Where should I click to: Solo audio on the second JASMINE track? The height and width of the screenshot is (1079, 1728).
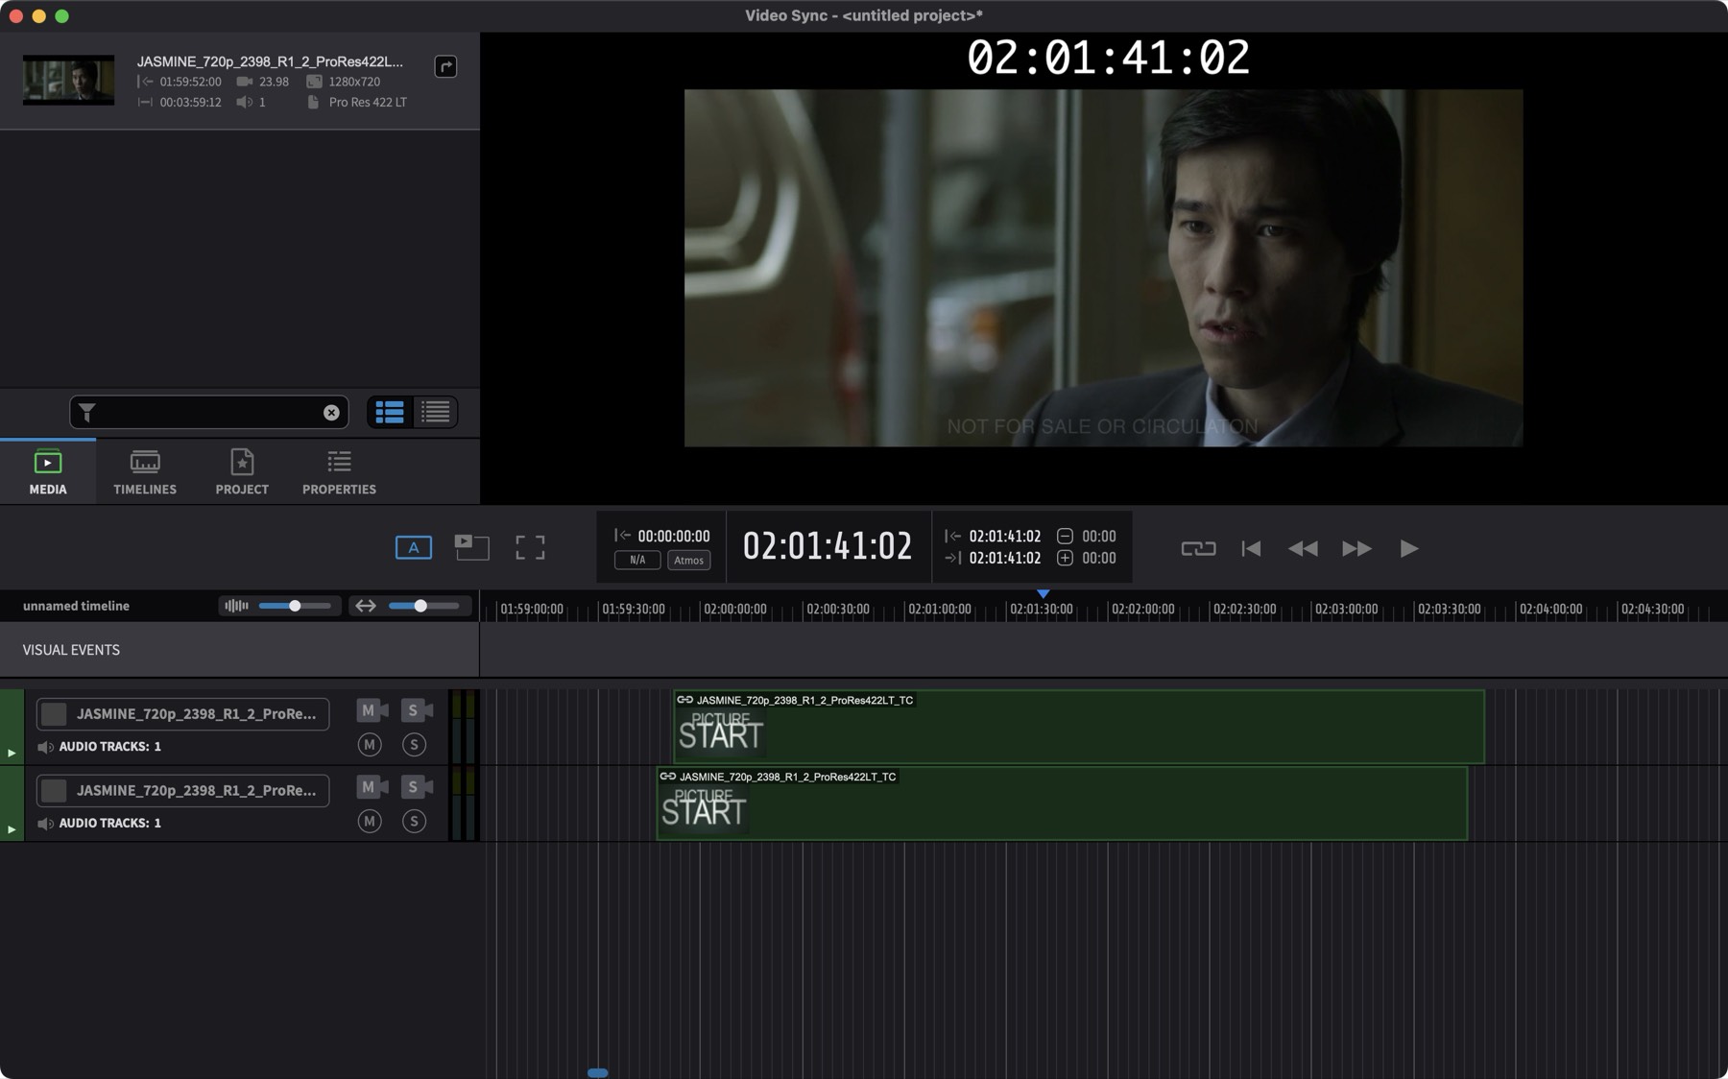click(414, 821)
